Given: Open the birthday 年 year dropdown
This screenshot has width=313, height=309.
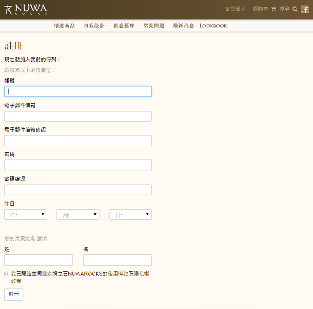Looking at the screenshot, I should pos(26,215).
